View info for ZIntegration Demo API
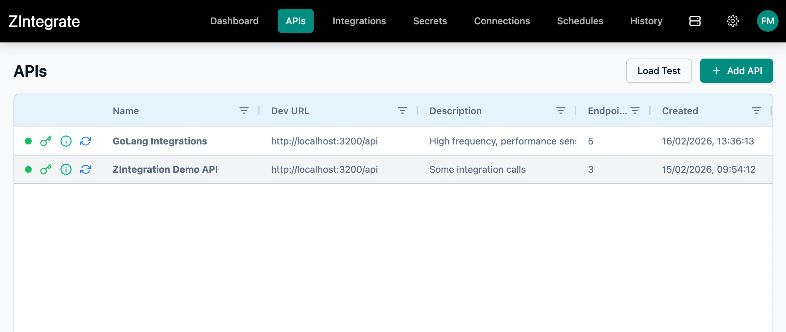 coord(66,169)
